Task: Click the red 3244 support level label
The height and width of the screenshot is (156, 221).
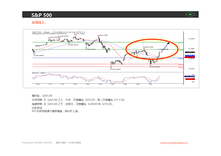Action: tap(181, 65)
